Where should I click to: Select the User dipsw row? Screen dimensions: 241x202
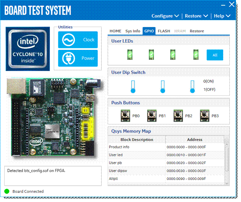click(x=166, y=171)
